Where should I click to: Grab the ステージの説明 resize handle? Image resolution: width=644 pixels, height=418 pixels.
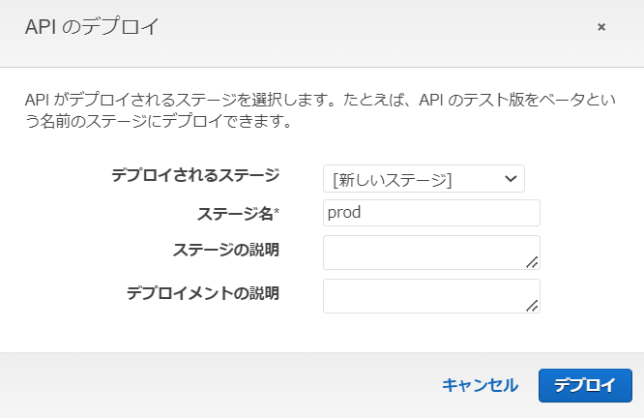tap(532, 261)
